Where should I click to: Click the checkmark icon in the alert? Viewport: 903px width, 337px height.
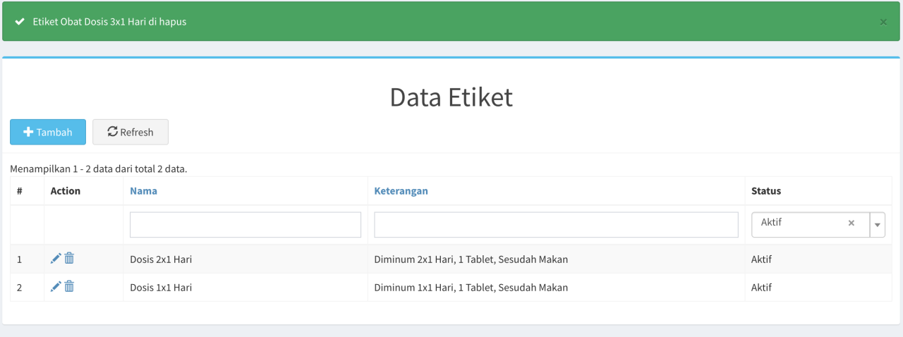pyautogui.click(x=20, y=22)
